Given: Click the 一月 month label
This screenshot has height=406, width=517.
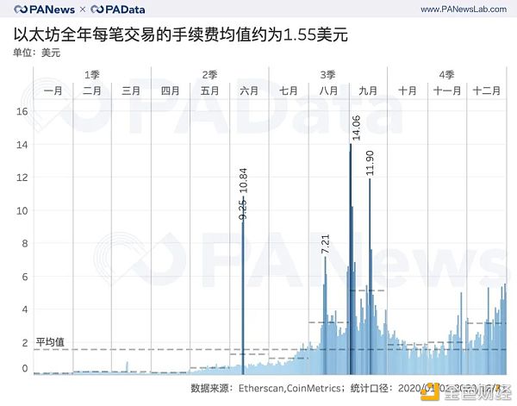Looking at the screenshot, I should (x=53, y=91).
